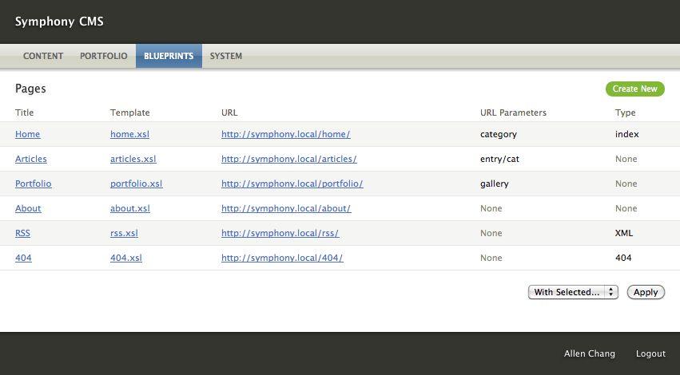680x375 pixels.
Task: Click the Symphony CMS site title
Action: tap(59, 22)
